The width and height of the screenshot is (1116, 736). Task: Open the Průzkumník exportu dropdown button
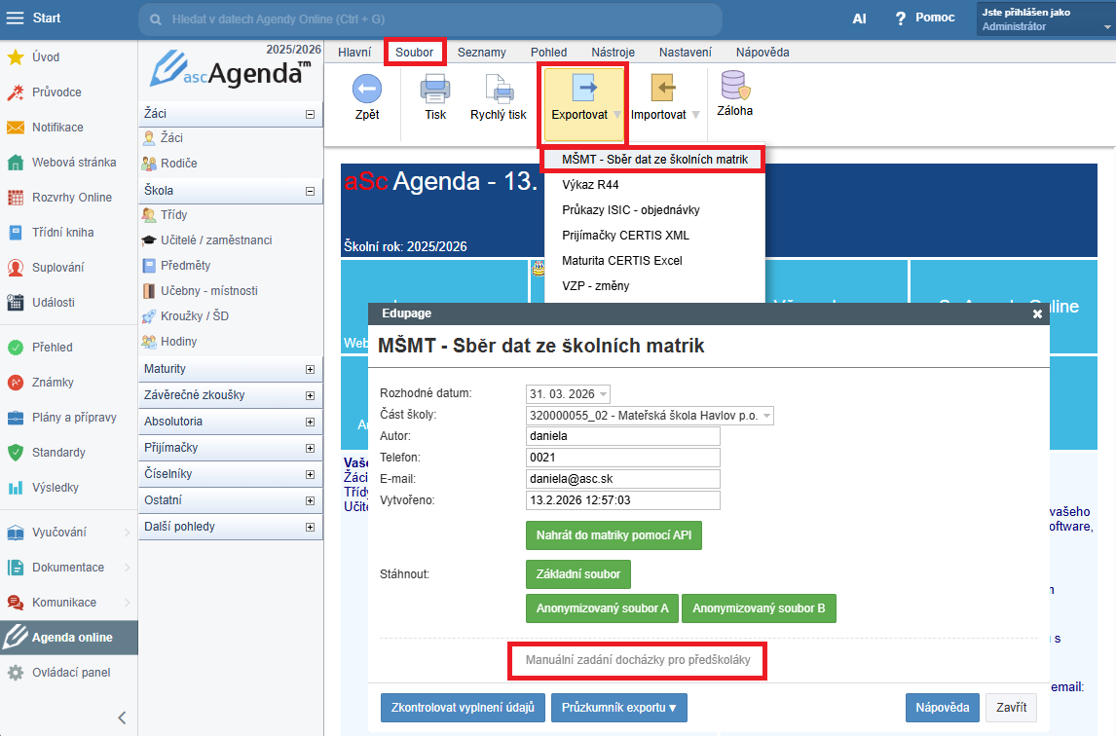[619, 708]
